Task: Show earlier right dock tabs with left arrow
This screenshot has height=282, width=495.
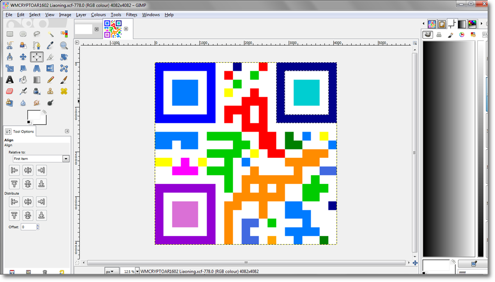Action: click(x=423, y=24)
